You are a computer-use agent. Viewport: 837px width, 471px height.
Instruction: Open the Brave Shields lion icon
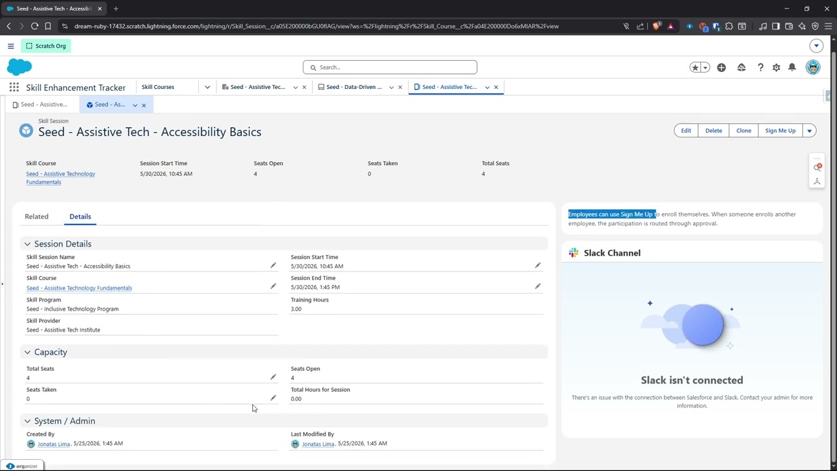657,26
